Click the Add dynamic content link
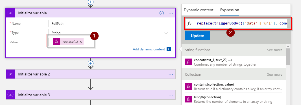 point(149,49)
